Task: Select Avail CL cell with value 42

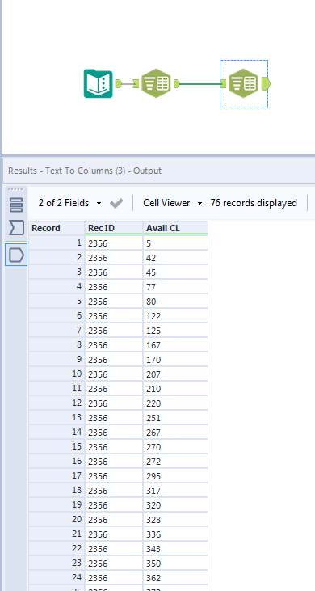Action: (175, 258)
